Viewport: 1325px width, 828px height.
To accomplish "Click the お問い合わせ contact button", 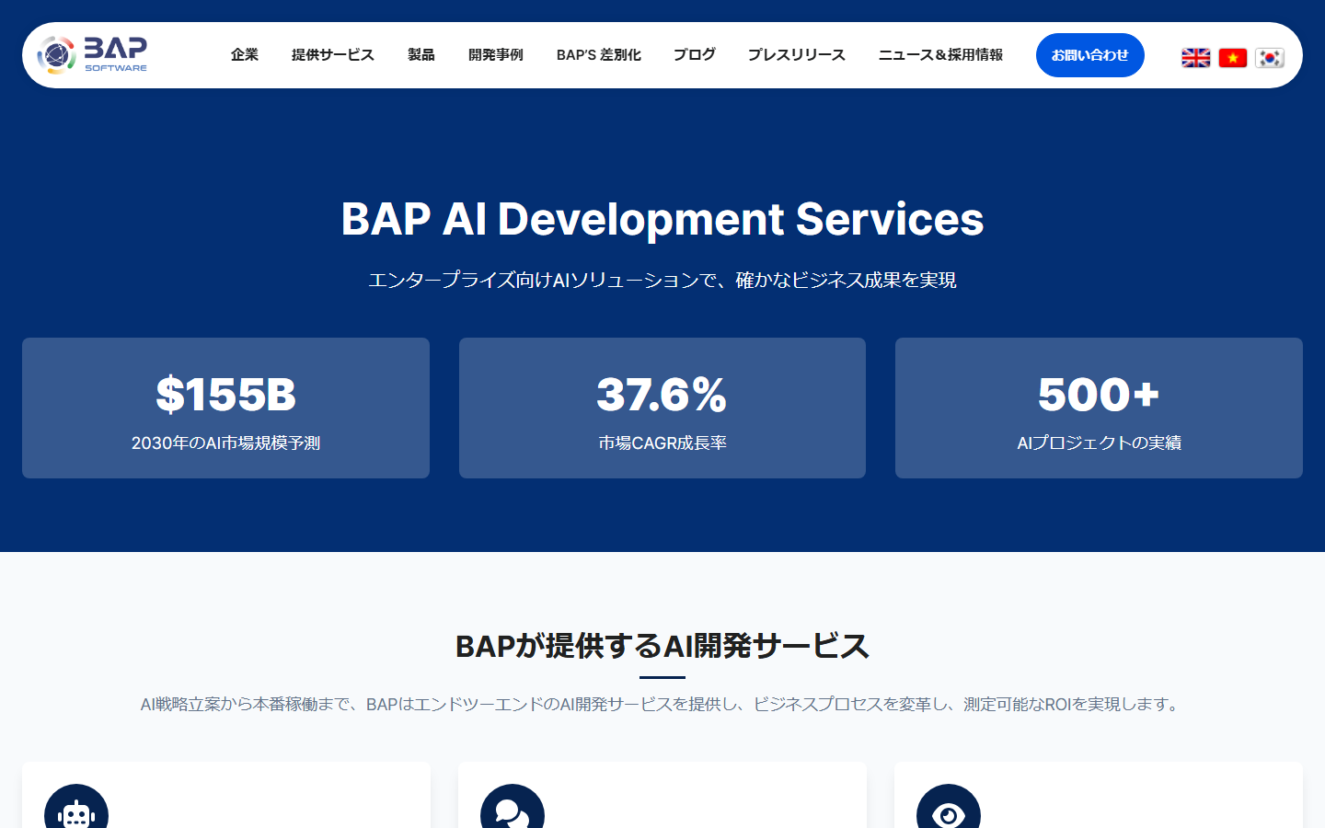I will coord(1090,55).
